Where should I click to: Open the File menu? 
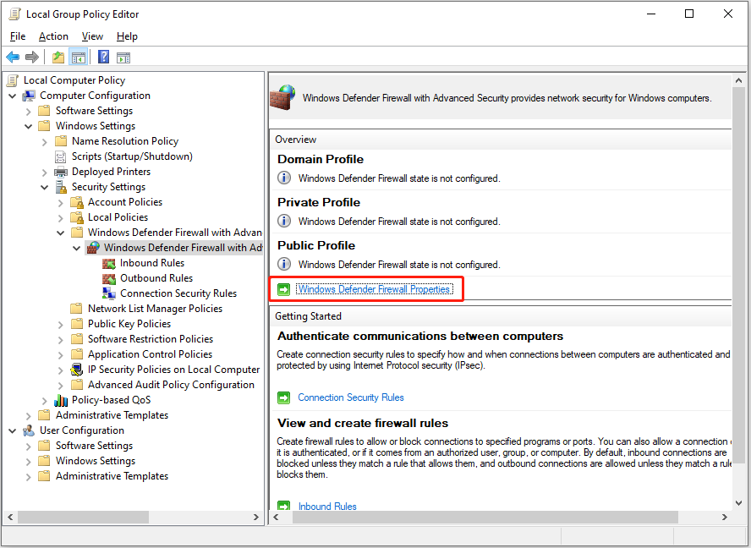point(18,36)
